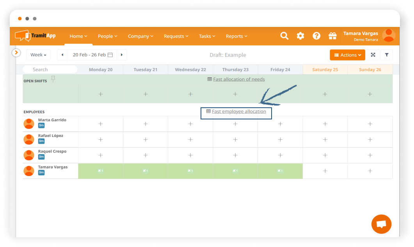Open settings gear icon in header

[300, 36]
